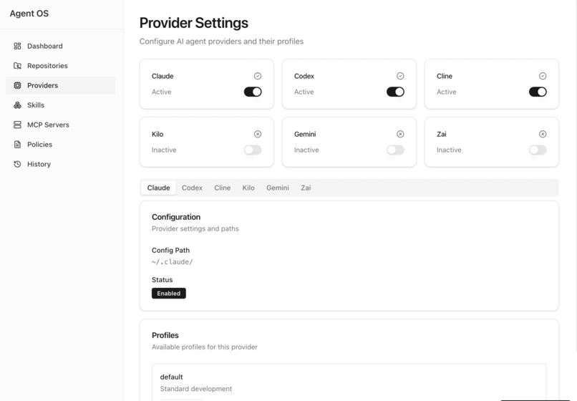Switch to the Codex tab

point(192,188)
